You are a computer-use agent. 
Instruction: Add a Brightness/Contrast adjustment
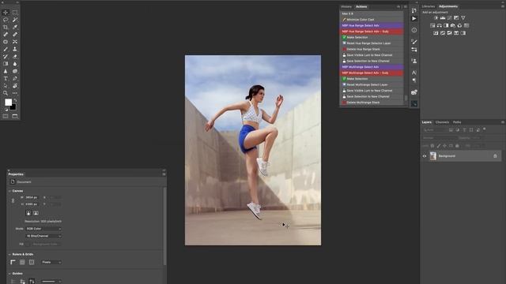(x=436, y=18)
